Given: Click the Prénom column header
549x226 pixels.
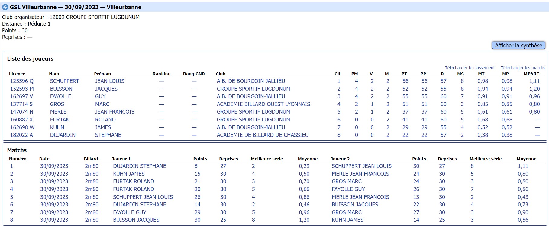Looking at the screenshot, I should (102, 74).
